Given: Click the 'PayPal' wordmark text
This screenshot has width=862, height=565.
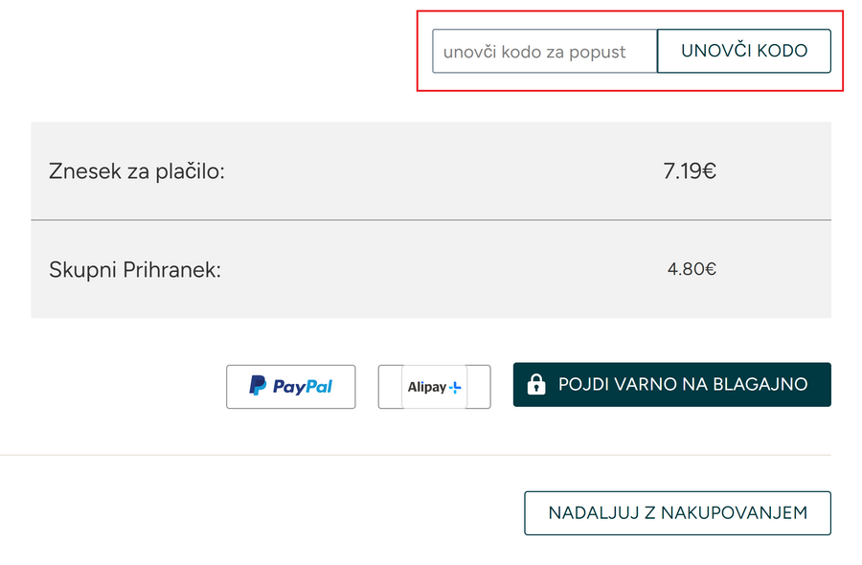Looking at the screenshot, I should click(303, 387).
